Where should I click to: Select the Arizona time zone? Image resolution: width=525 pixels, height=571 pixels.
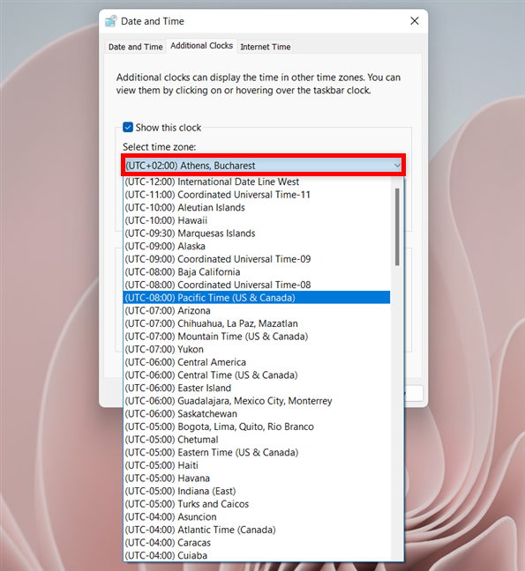pos(257,311)
